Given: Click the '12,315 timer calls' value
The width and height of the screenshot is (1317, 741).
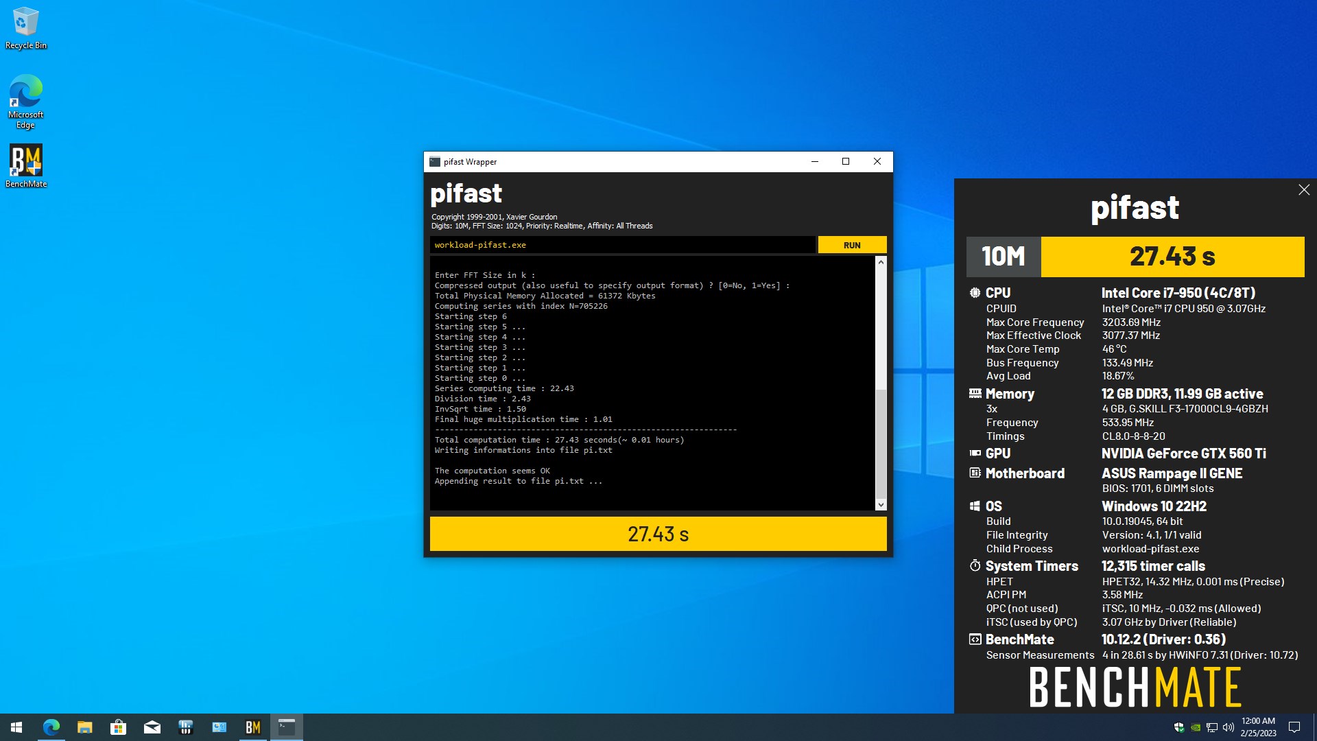Looking at the screenshot, I should pyautogui.click(x=1153, y=566).
